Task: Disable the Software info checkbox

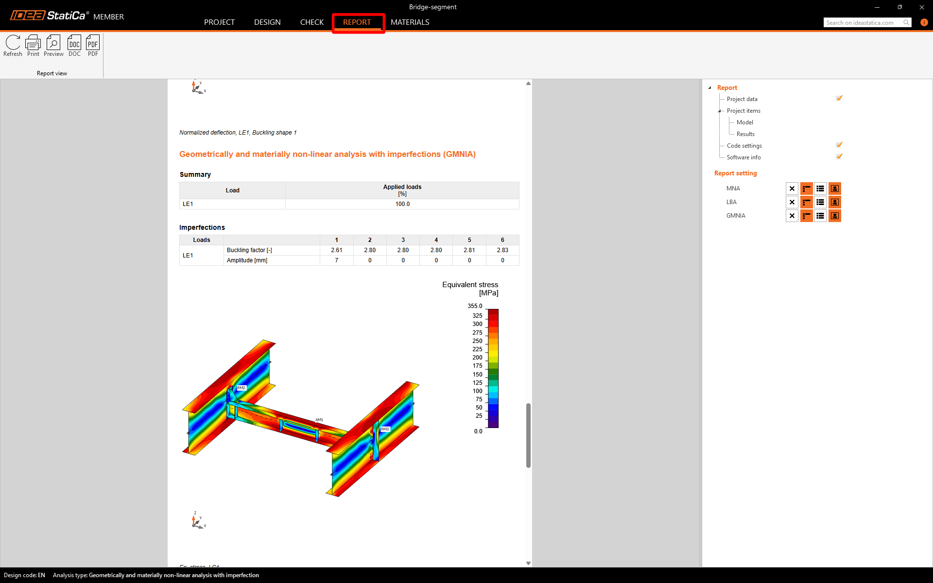Action: [839, 157]
